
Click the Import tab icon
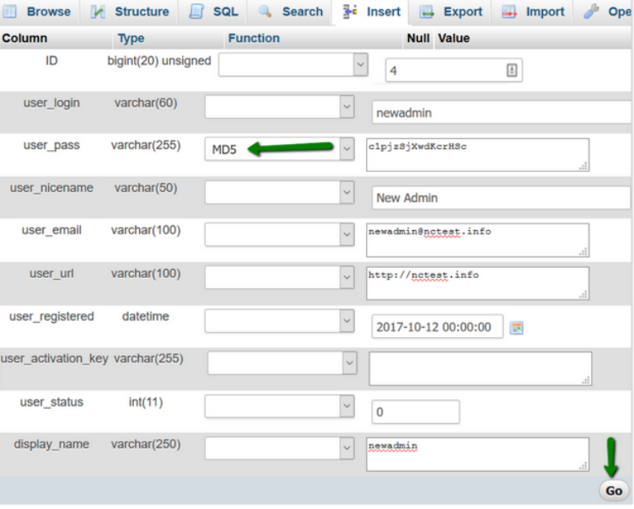pos(509,12)
